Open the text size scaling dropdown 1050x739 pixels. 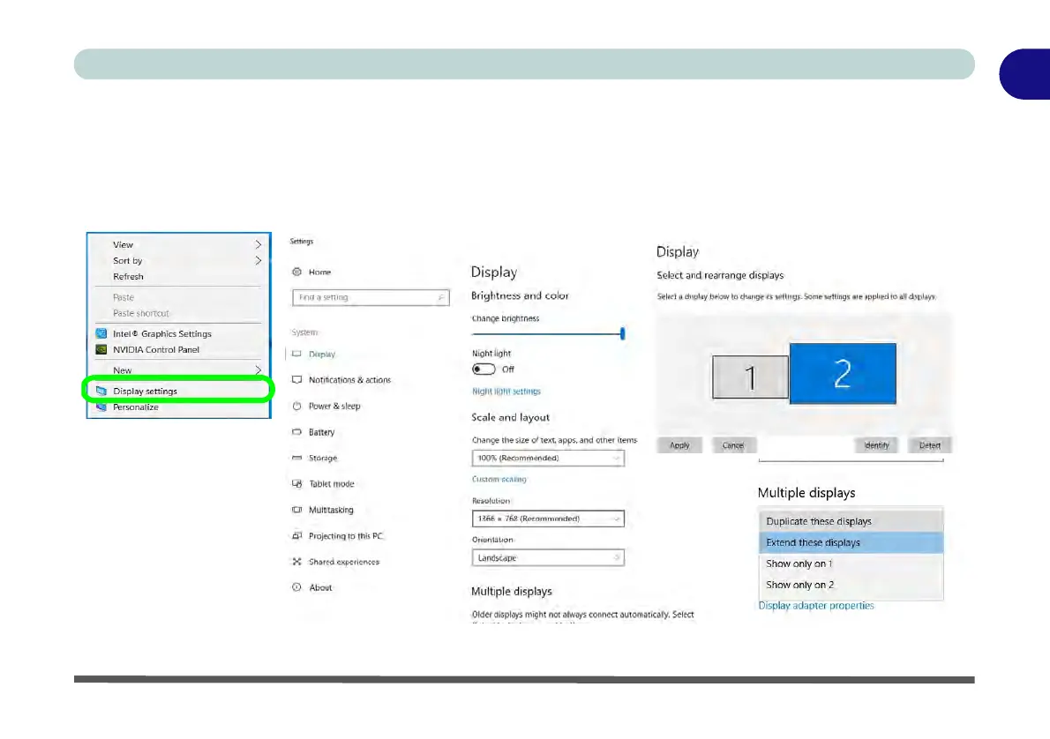548,459
